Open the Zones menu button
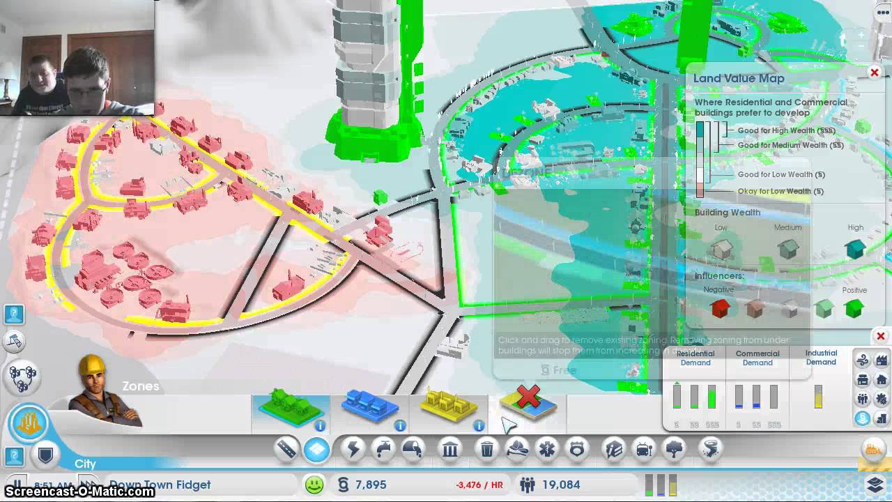 point(316,450)
